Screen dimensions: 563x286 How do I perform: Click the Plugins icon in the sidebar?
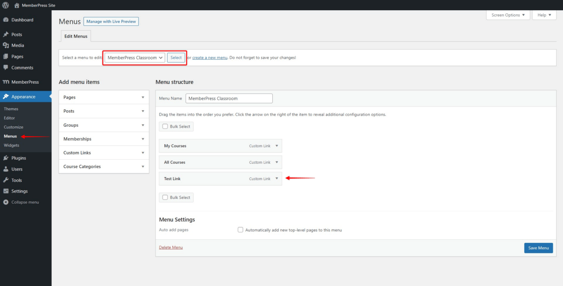(x=6, y=158)
